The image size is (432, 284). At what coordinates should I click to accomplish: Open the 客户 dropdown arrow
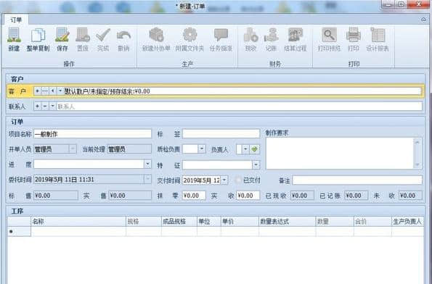(60, 91)
